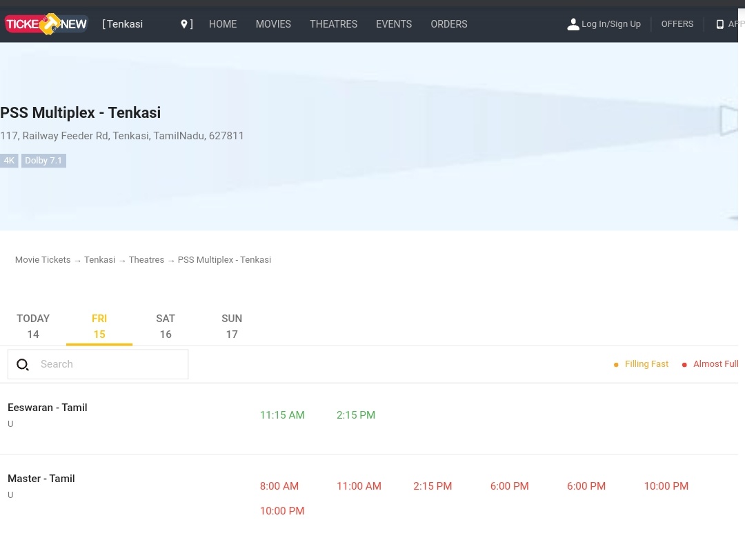Click the search magnifier icon
This screenshot has height=540, width=745.
click(x=23, y=365)
